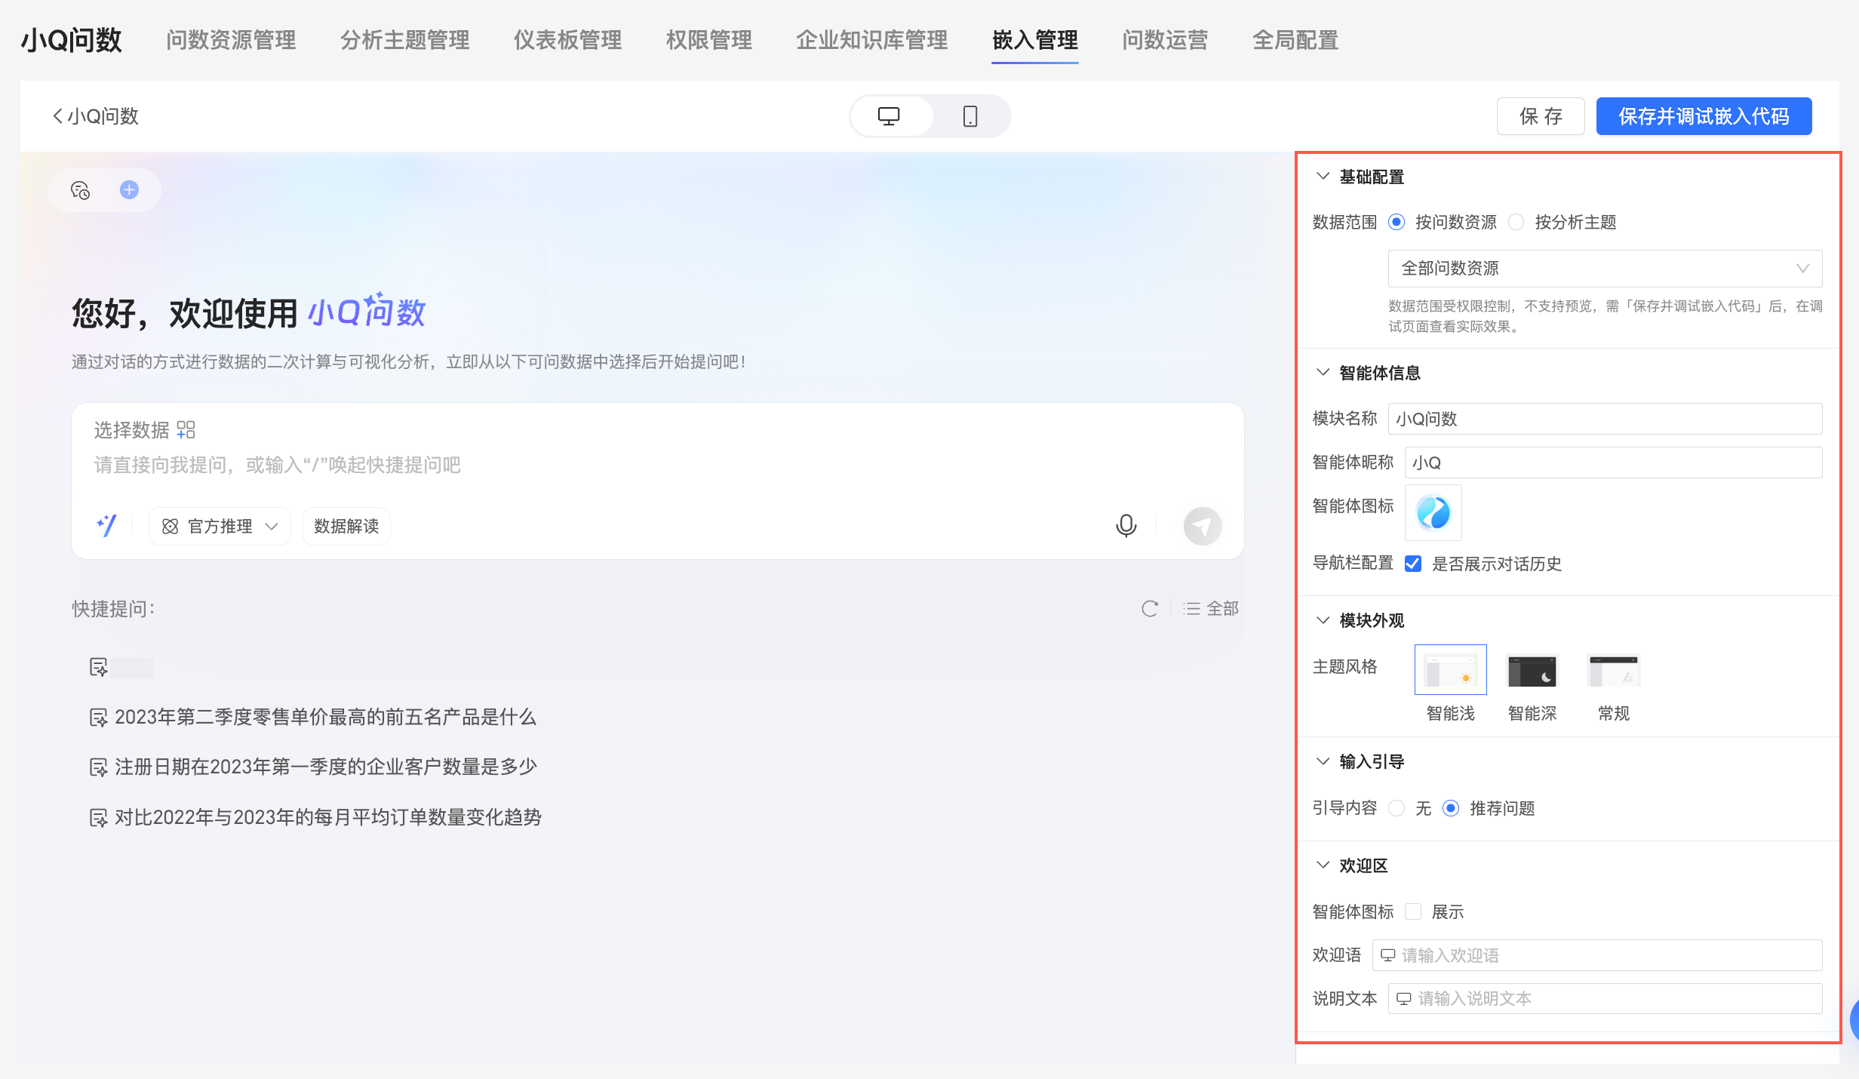Collapse the 智能体信息 section

pos(1323,373)
